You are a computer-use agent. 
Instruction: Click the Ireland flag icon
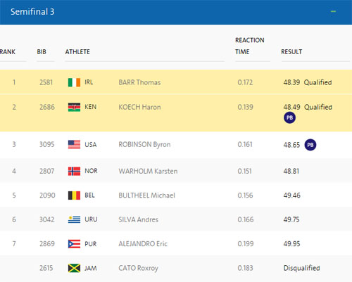(74, 82)
